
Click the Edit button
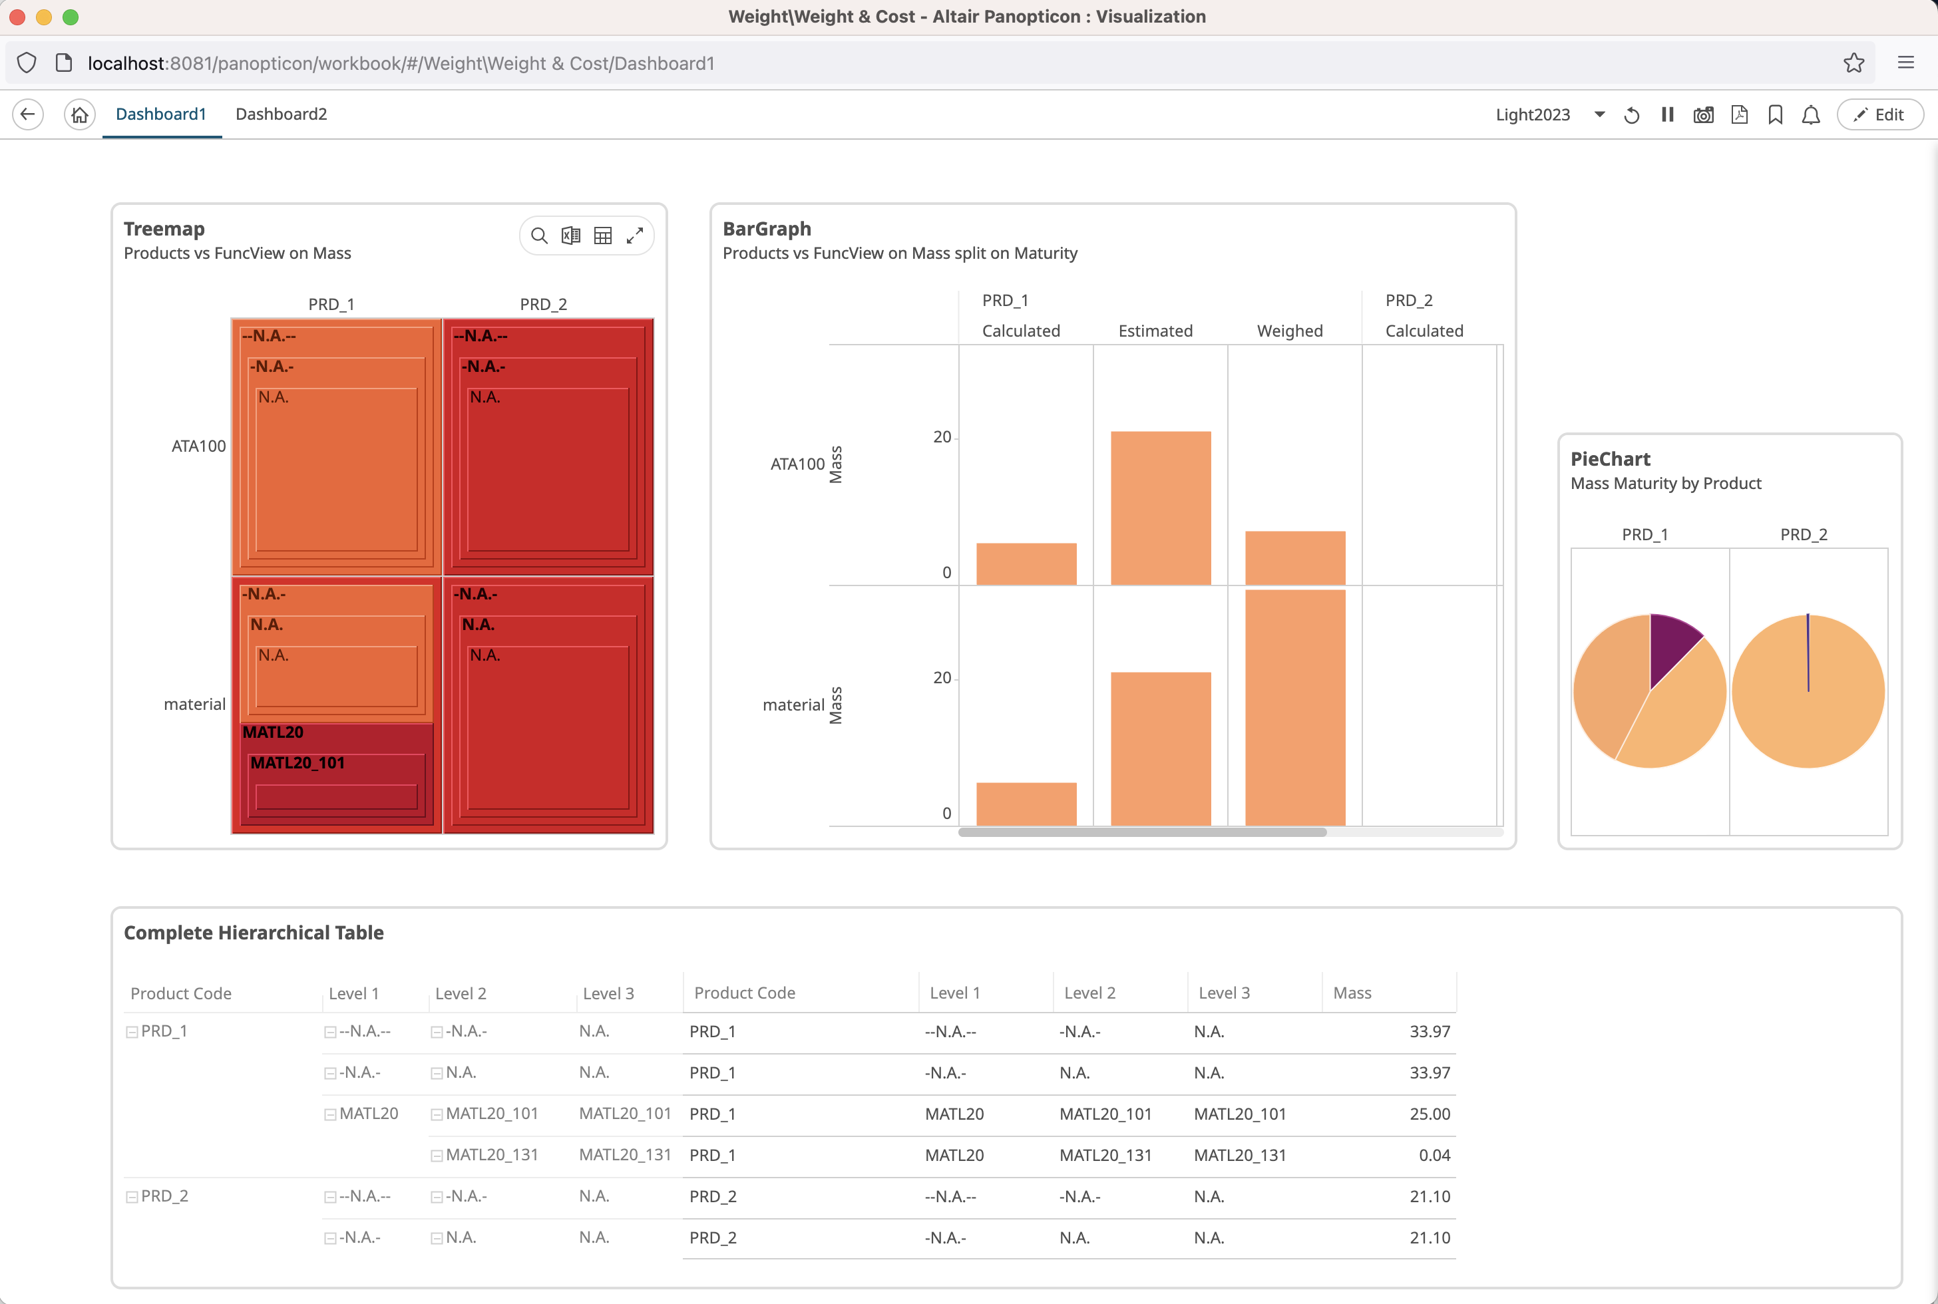pos(1880,114)
